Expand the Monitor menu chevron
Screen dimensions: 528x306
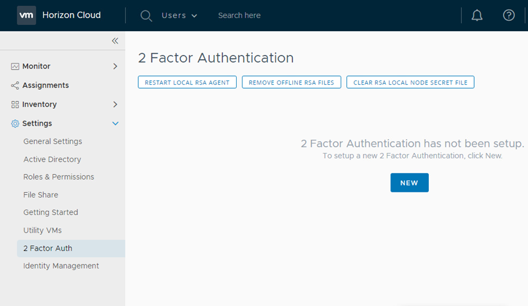click(115, 67)
